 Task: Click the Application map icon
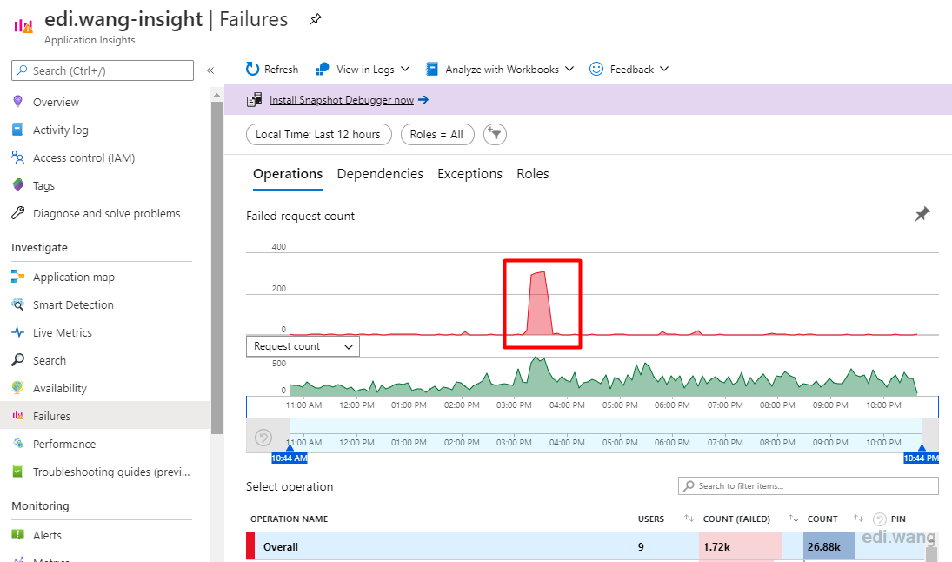[x=17, y=277]
